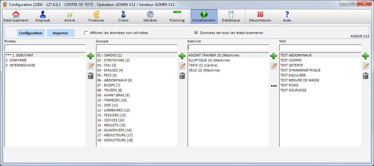Select TEST SOUPLESSE in Test list
Image resolution: width=374 pixels, height=166 pixels.
click(x=320, y=90)
